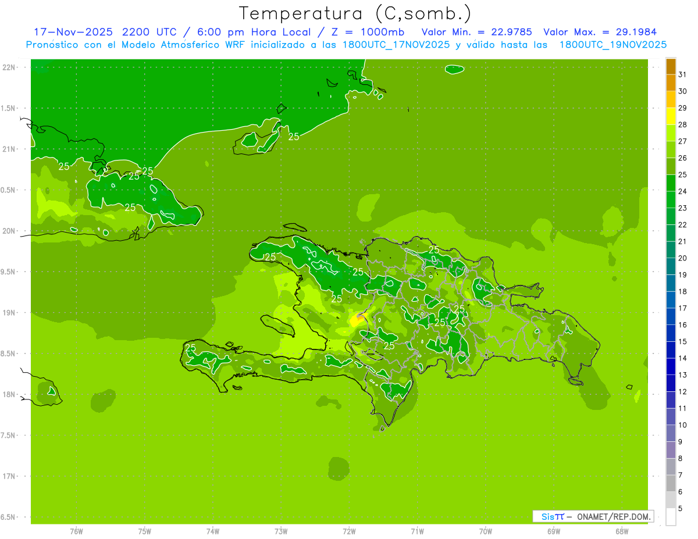The image size is (698, 539).
Task: Pick the dark blue swatch between 13 and 14
Action: [x=671, y=366]
